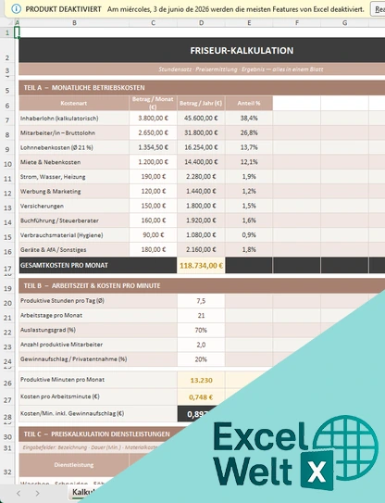Image resolution: width=385 pixels, height=503 pixels.
Task: Select the Anzahl produktive Mitarbeiter value 2,0
Action: tap(201, 345)
